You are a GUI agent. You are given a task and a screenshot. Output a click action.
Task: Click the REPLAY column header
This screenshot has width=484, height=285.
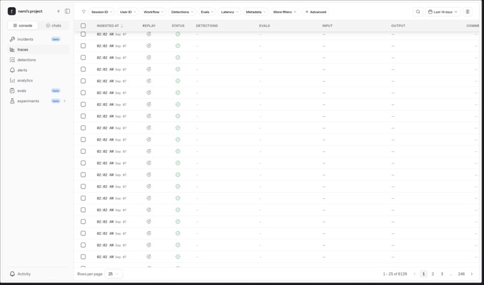(x=149, y=26)
